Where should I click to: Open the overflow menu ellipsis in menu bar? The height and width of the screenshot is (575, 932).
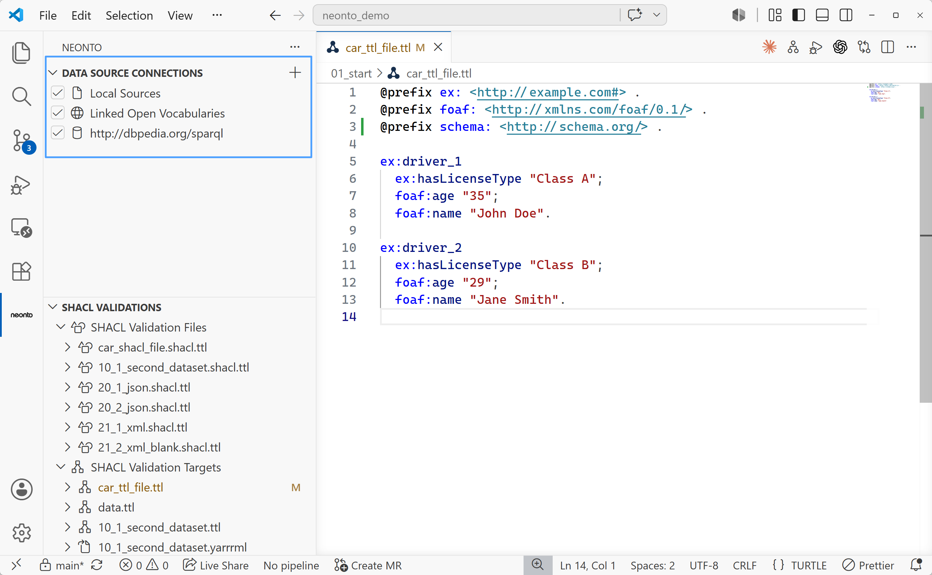coord(217,15)
